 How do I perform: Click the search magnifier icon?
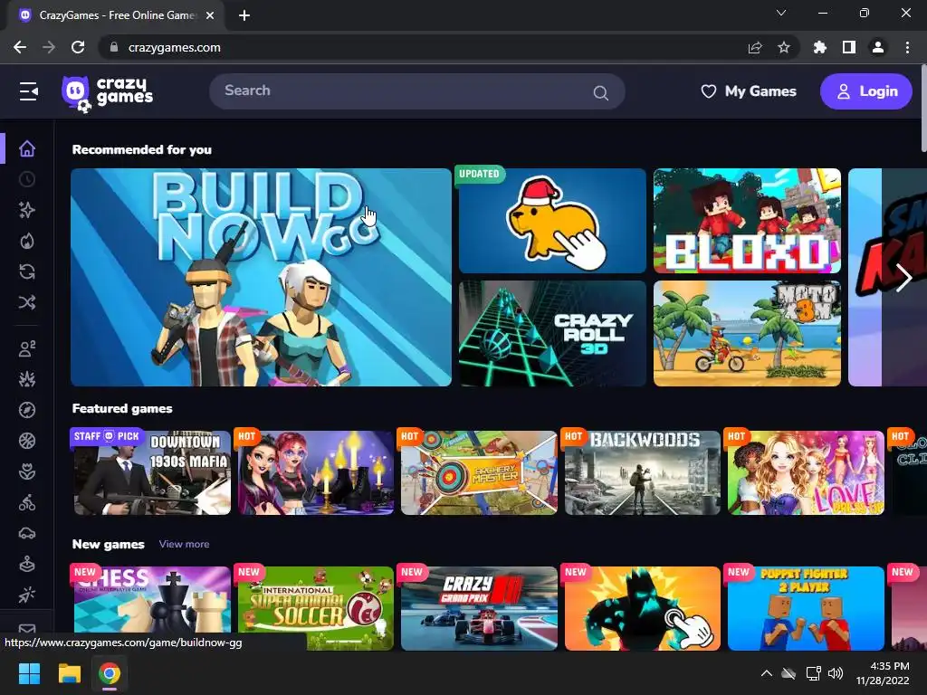[x=601, y=93]
